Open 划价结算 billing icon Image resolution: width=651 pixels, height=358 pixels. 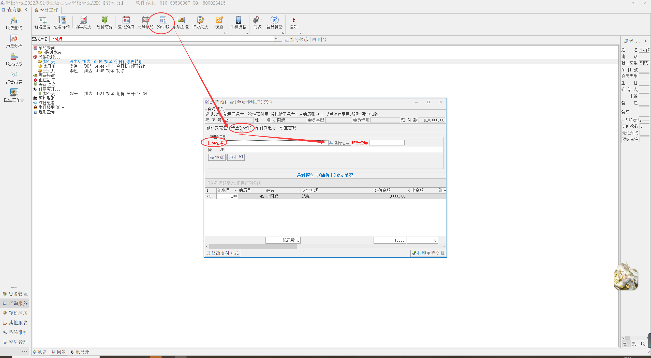pyautogui.click(x=105, y=23)
